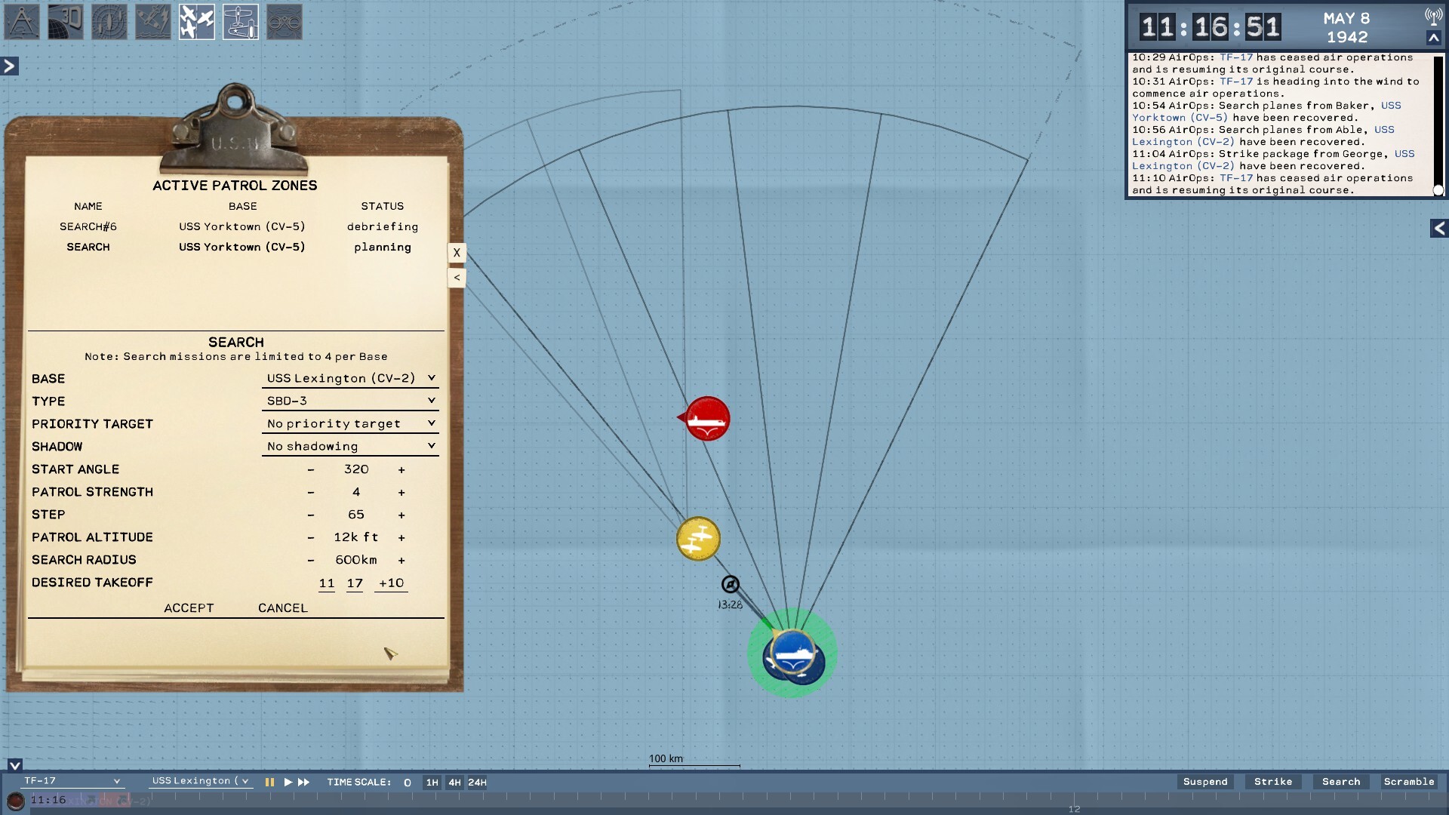
Task: Click the blue friendly carrier marker
Action: tap(792, 651)
